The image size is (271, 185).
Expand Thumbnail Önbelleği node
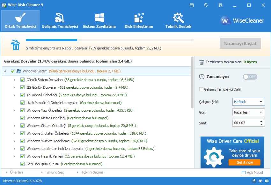15,95
